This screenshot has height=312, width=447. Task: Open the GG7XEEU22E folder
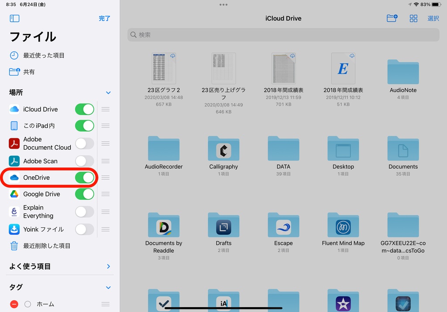click(x=403, y=225)
